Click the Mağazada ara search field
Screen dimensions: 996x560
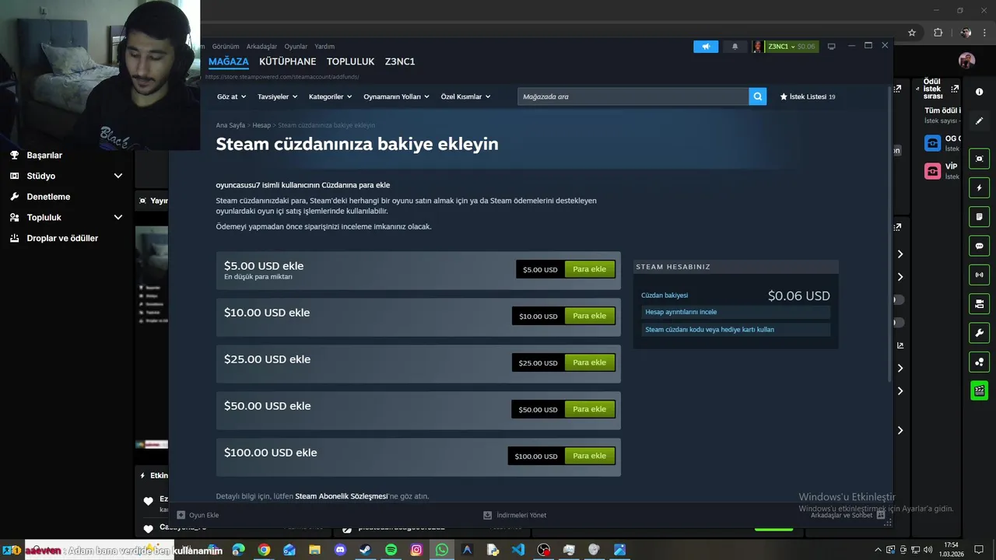point(633,96)
